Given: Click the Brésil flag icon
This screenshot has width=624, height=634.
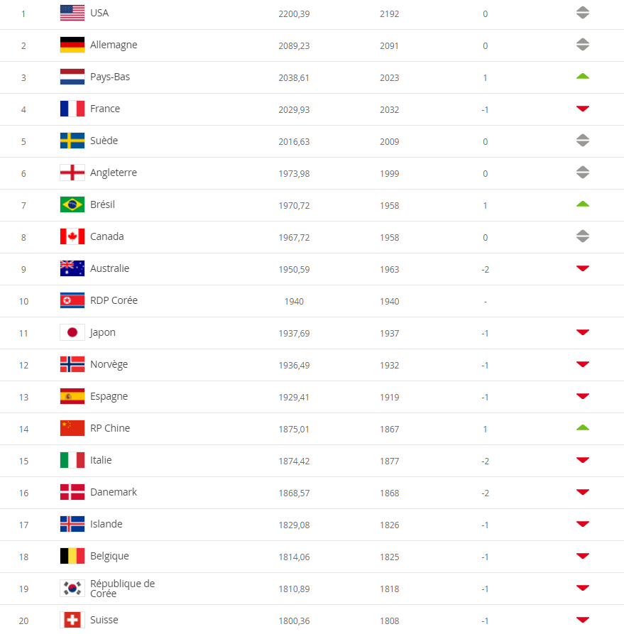Looking at the screenshot, I should (x=72, y=204).
